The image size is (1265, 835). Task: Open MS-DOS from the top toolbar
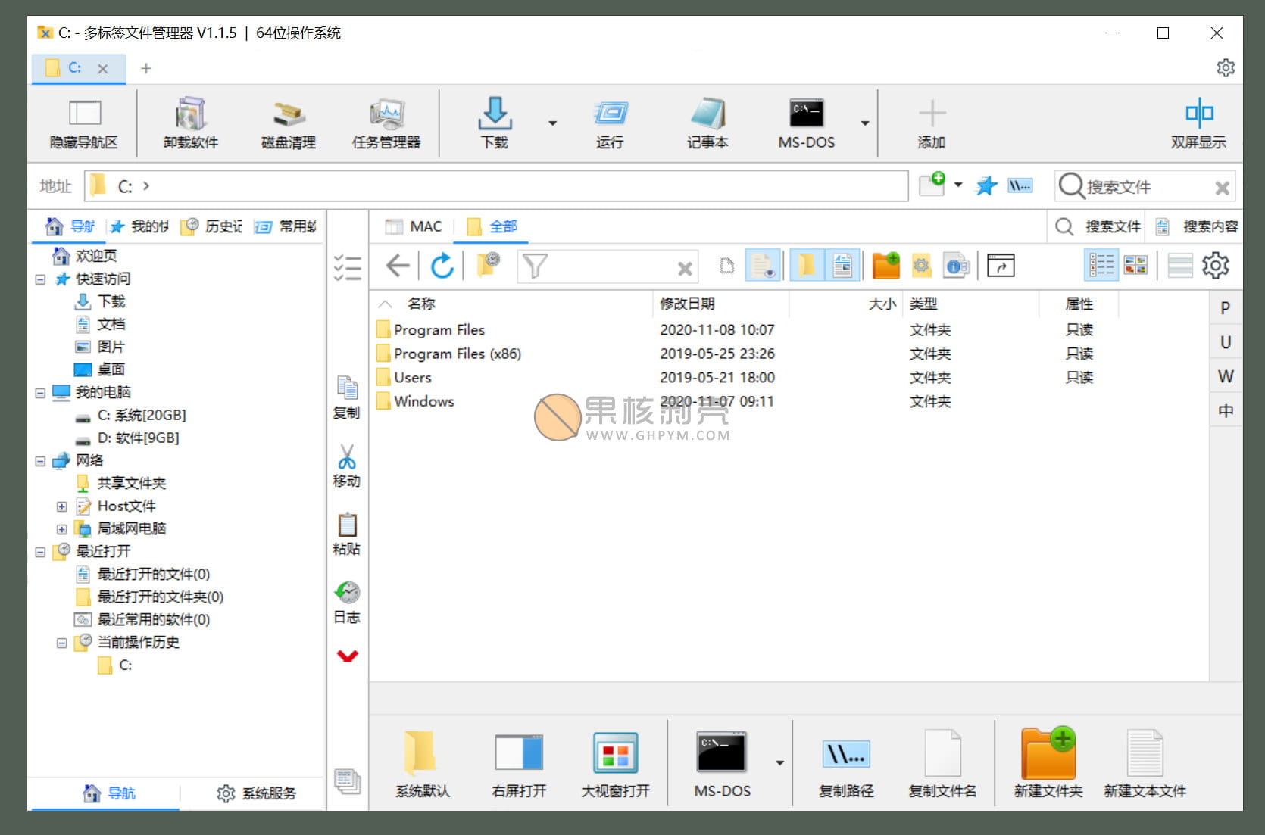click(x=806, y=122)
